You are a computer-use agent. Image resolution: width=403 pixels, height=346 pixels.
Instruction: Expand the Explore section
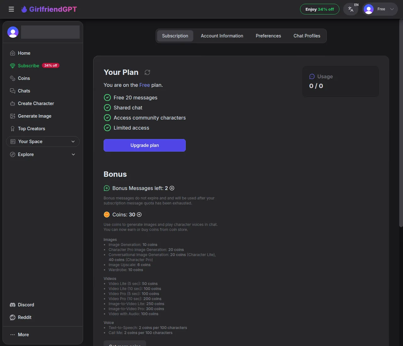tap(43, 154)
